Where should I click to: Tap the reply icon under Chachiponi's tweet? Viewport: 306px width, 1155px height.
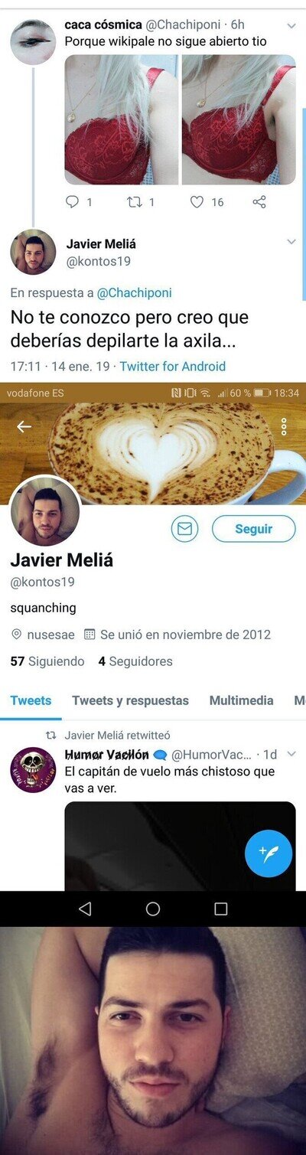click(73, 202)
